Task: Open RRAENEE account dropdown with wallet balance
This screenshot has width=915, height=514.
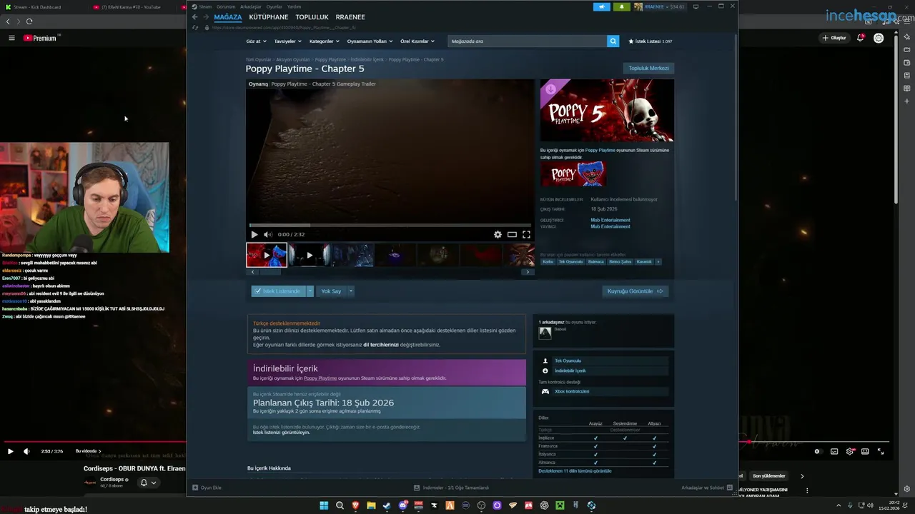Action: coord(659,6)
